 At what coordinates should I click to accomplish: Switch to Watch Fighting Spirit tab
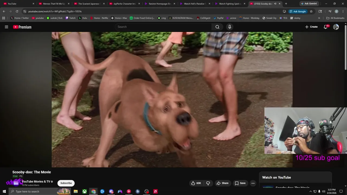pos(230,4)
